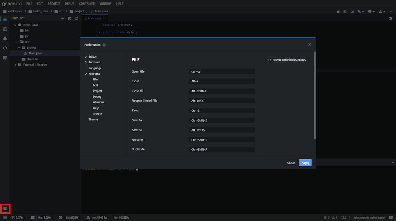
Task: Click the run circle icon in toolbar
Action: tap(370, 12)
